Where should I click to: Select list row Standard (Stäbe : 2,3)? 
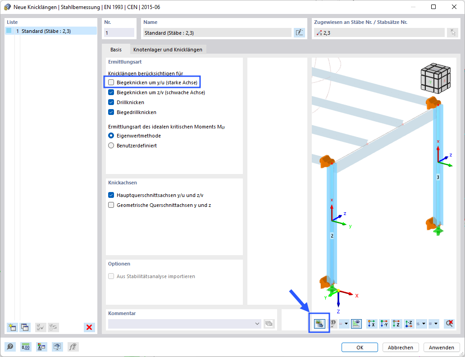[51, 31]
